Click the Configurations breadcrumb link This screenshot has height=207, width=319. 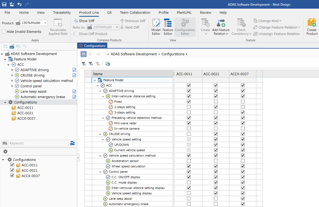point(173,54)
